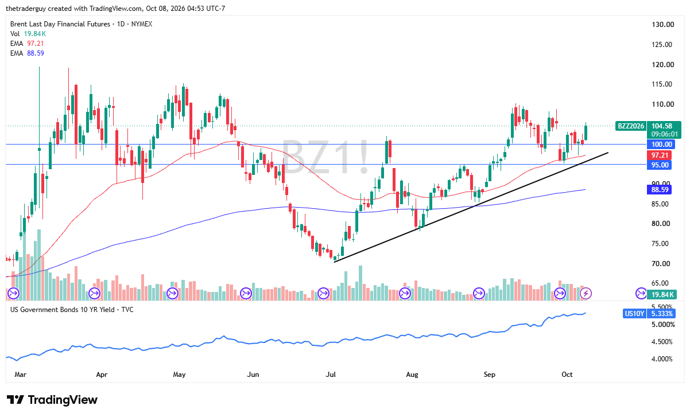Image resolution: width=690 pixels, height=417 pixels.
Task: Click the 5.000% yield axis label
Action: coord(662,325)
